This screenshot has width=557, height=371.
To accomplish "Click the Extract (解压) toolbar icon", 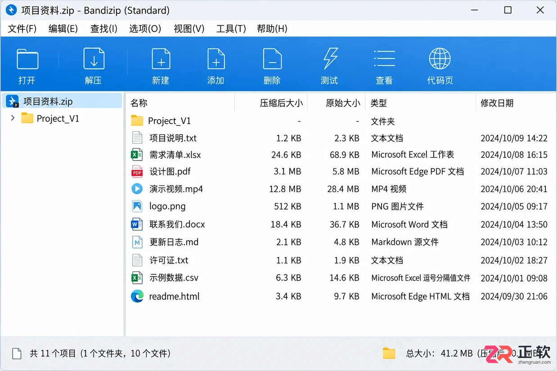I will point(94,59).
